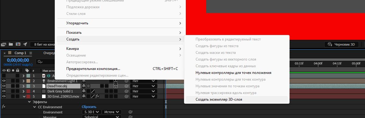Click the 04:00f mark on time ruler

click(x=318, y=63)
